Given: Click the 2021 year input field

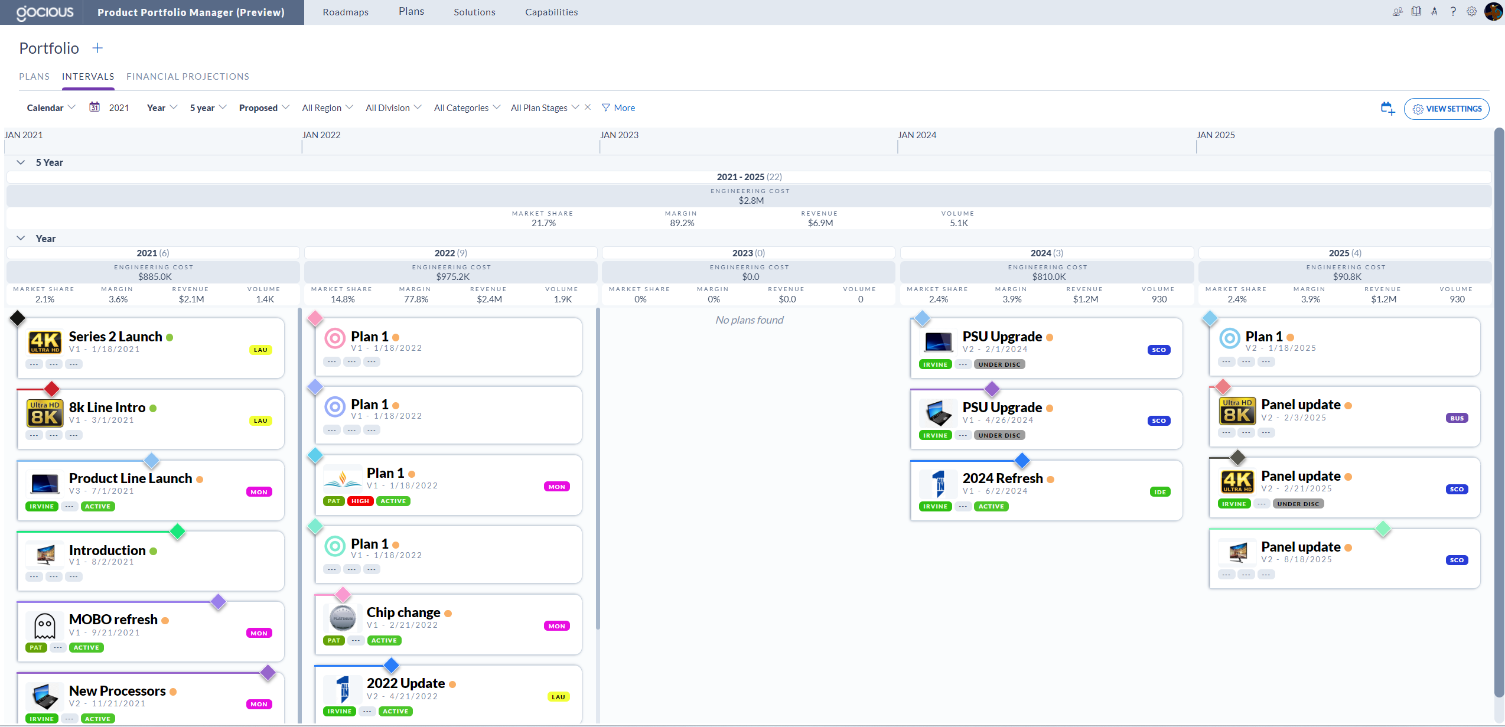Looking at the screenshot, I should click(119, 107).
